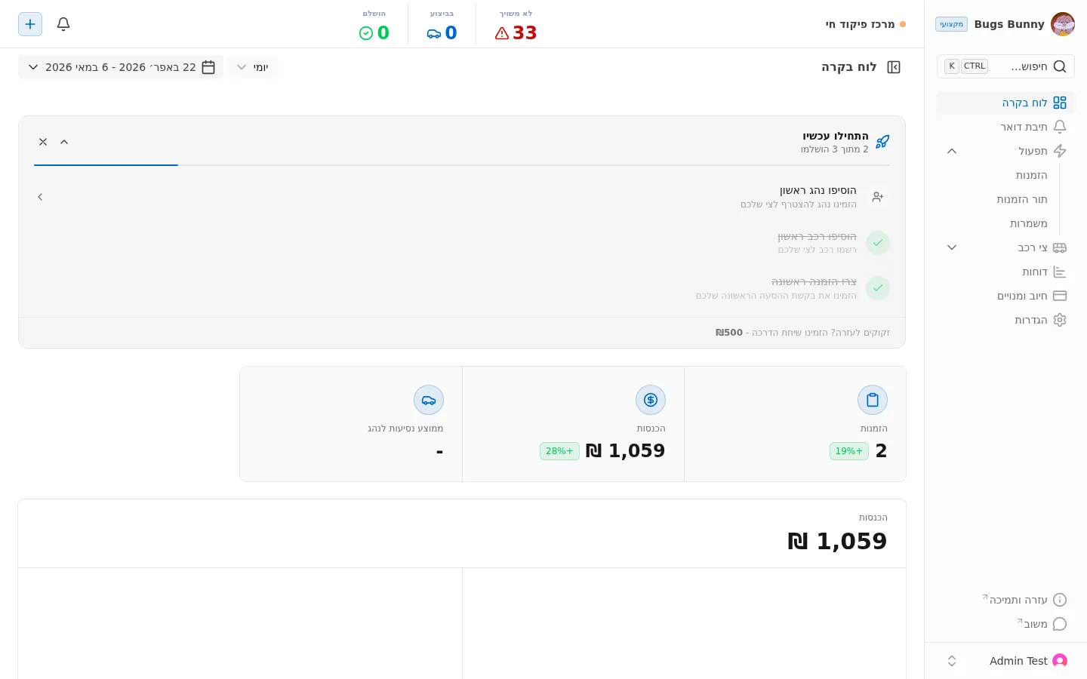Image resolution: width=1087 pixels, height=679 pixels.
Task: Click the rocket icon in onboarding card
Action: coord(882,142)
